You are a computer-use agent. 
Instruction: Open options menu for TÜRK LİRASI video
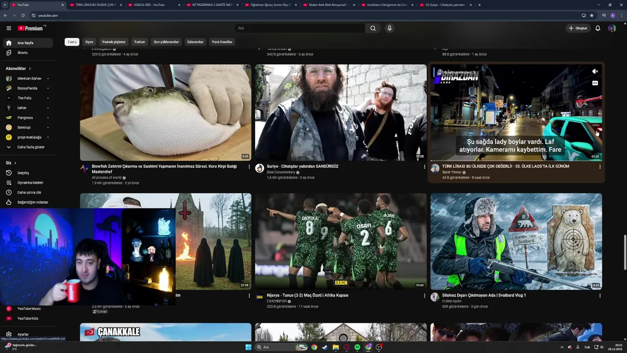click(x=600, y=167)
